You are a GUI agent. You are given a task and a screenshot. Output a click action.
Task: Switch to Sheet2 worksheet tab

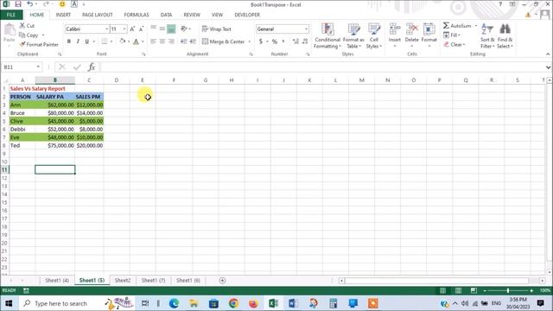(x=123, y=280)
